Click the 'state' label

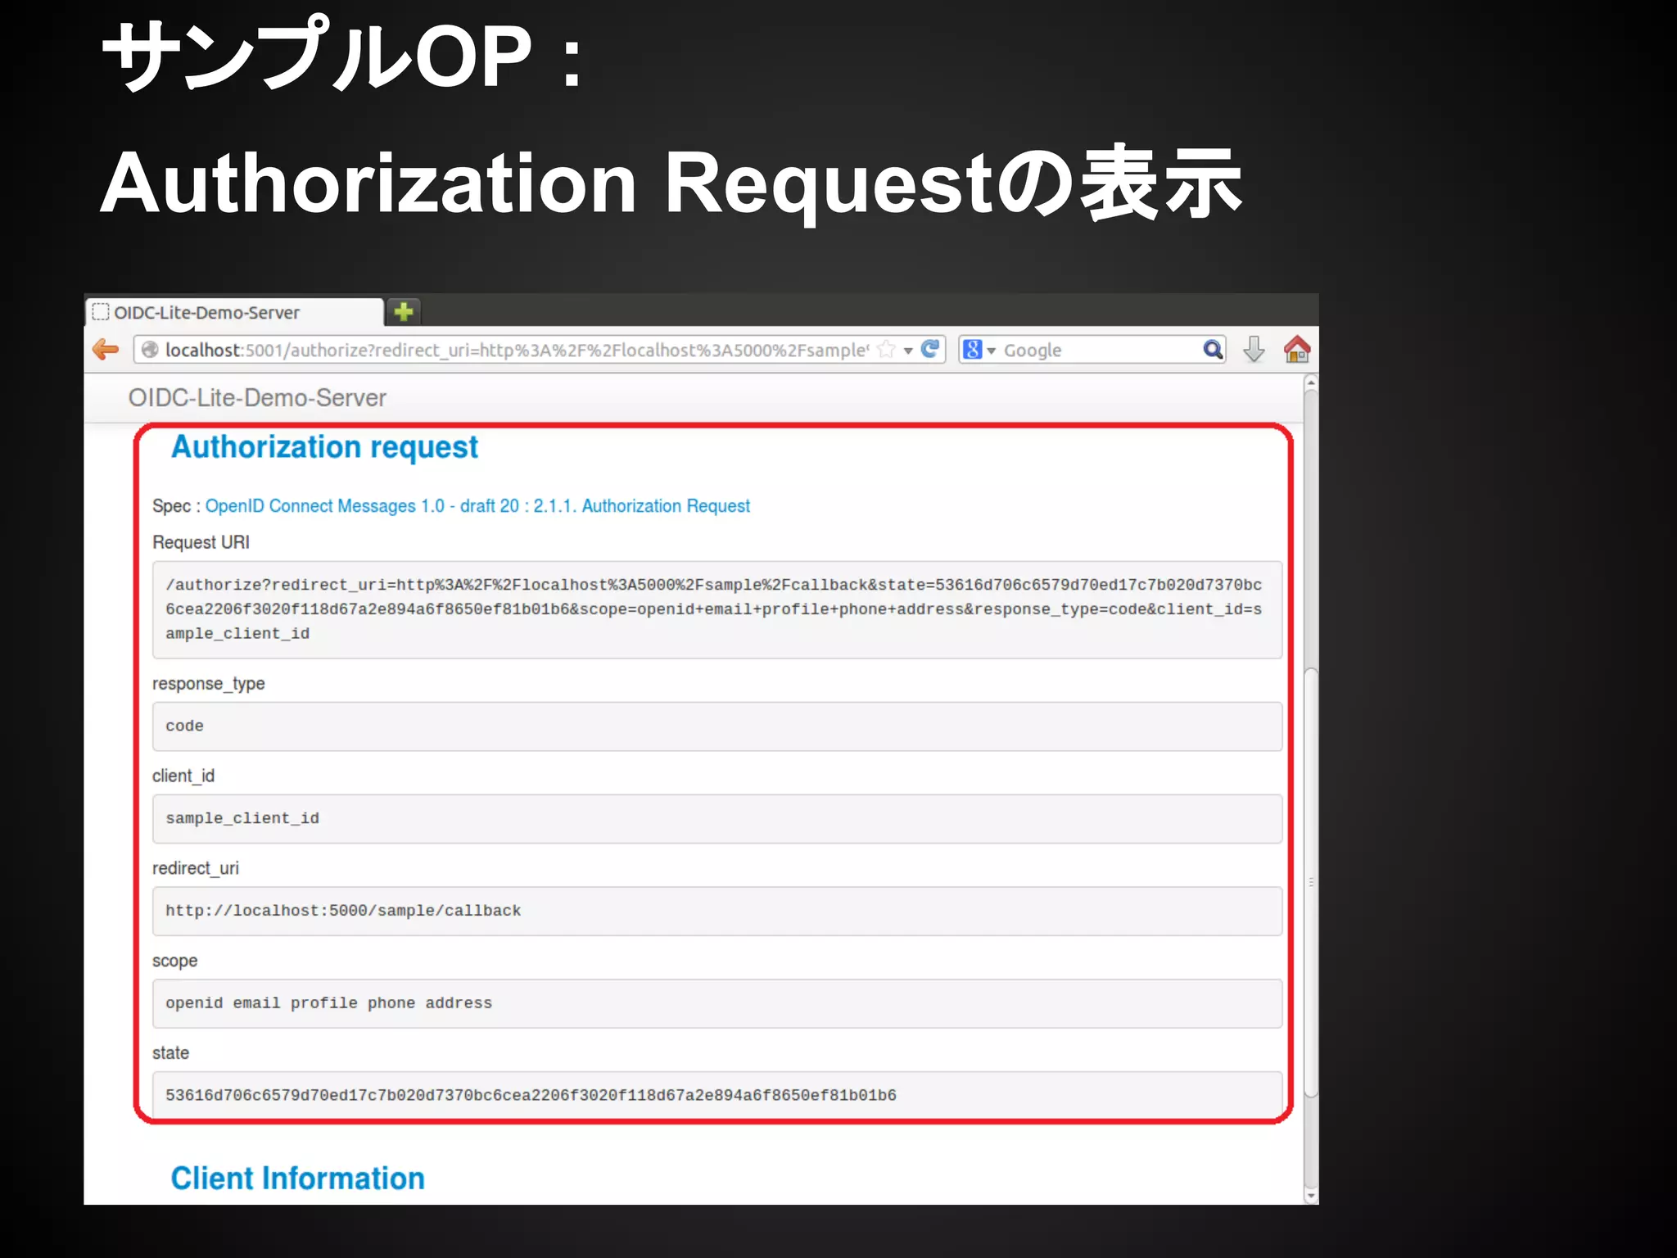pos(170,1053)
